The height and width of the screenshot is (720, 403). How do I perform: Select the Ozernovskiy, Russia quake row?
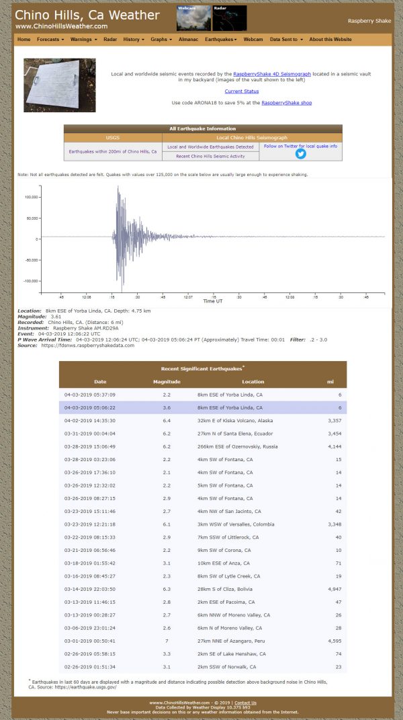coord(203,447)
